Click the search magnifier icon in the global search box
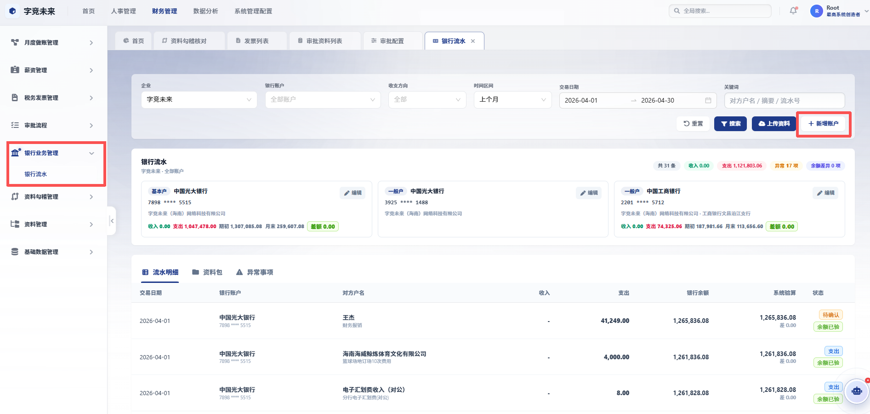Screen dimensions: 870x414 click(x=677, y=11)
